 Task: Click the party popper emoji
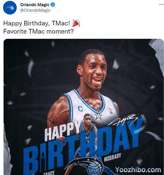[x=76, y=23]
